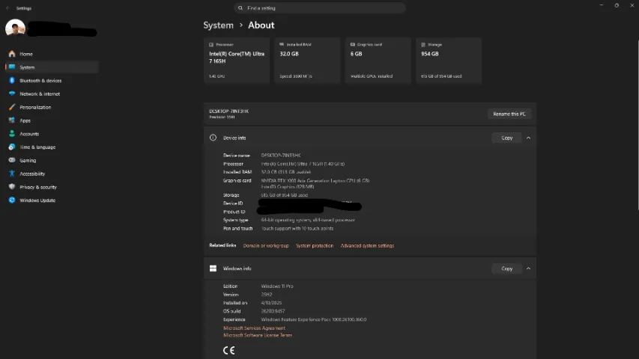Click the Find a setting search box

click(x=320, y=7)
